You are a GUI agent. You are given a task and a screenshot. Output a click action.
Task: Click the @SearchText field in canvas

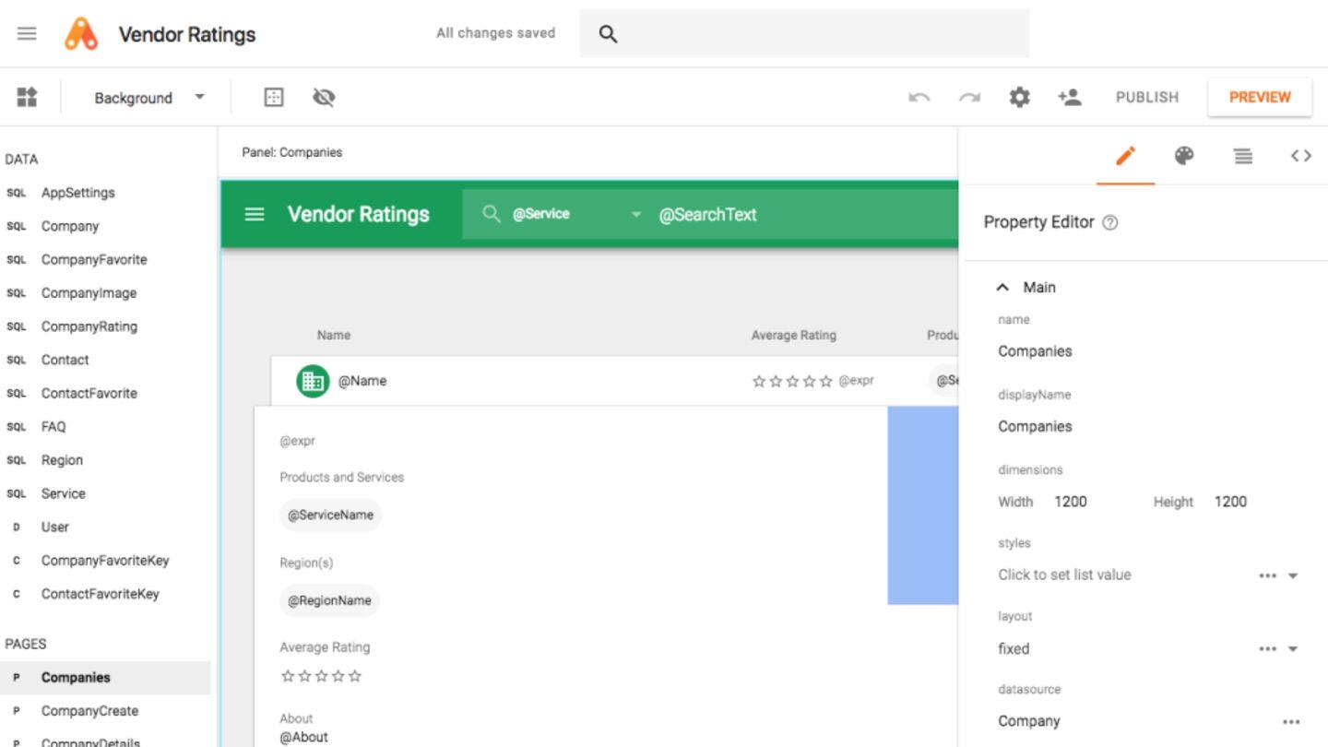point(707,215)
